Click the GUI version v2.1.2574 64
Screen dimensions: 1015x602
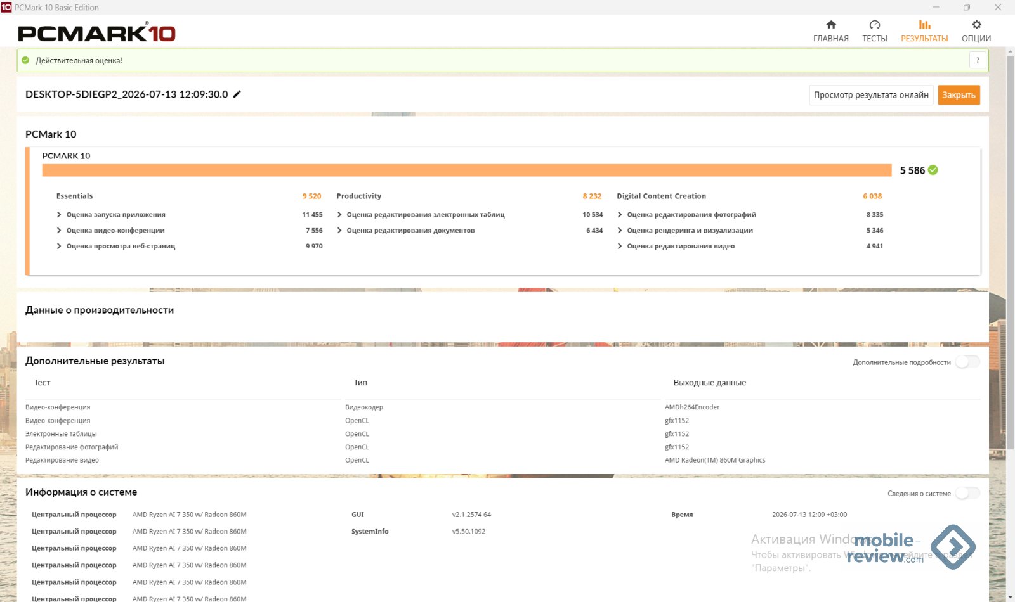coord(471,515)
